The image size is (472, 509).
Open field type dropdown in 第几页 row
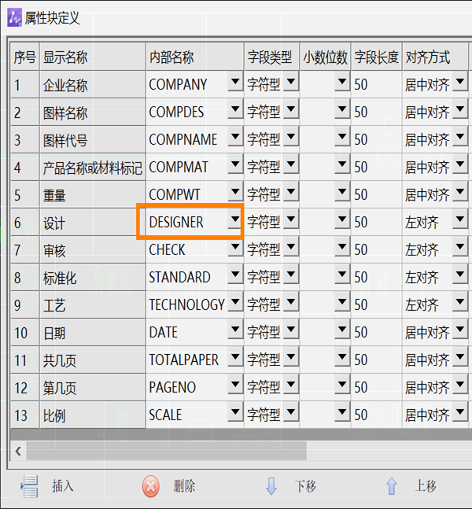(291, 385)
